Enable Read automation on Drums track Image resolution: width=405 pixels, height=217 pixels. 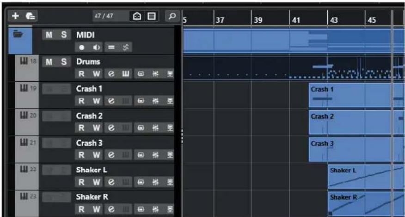coord(82,74)
